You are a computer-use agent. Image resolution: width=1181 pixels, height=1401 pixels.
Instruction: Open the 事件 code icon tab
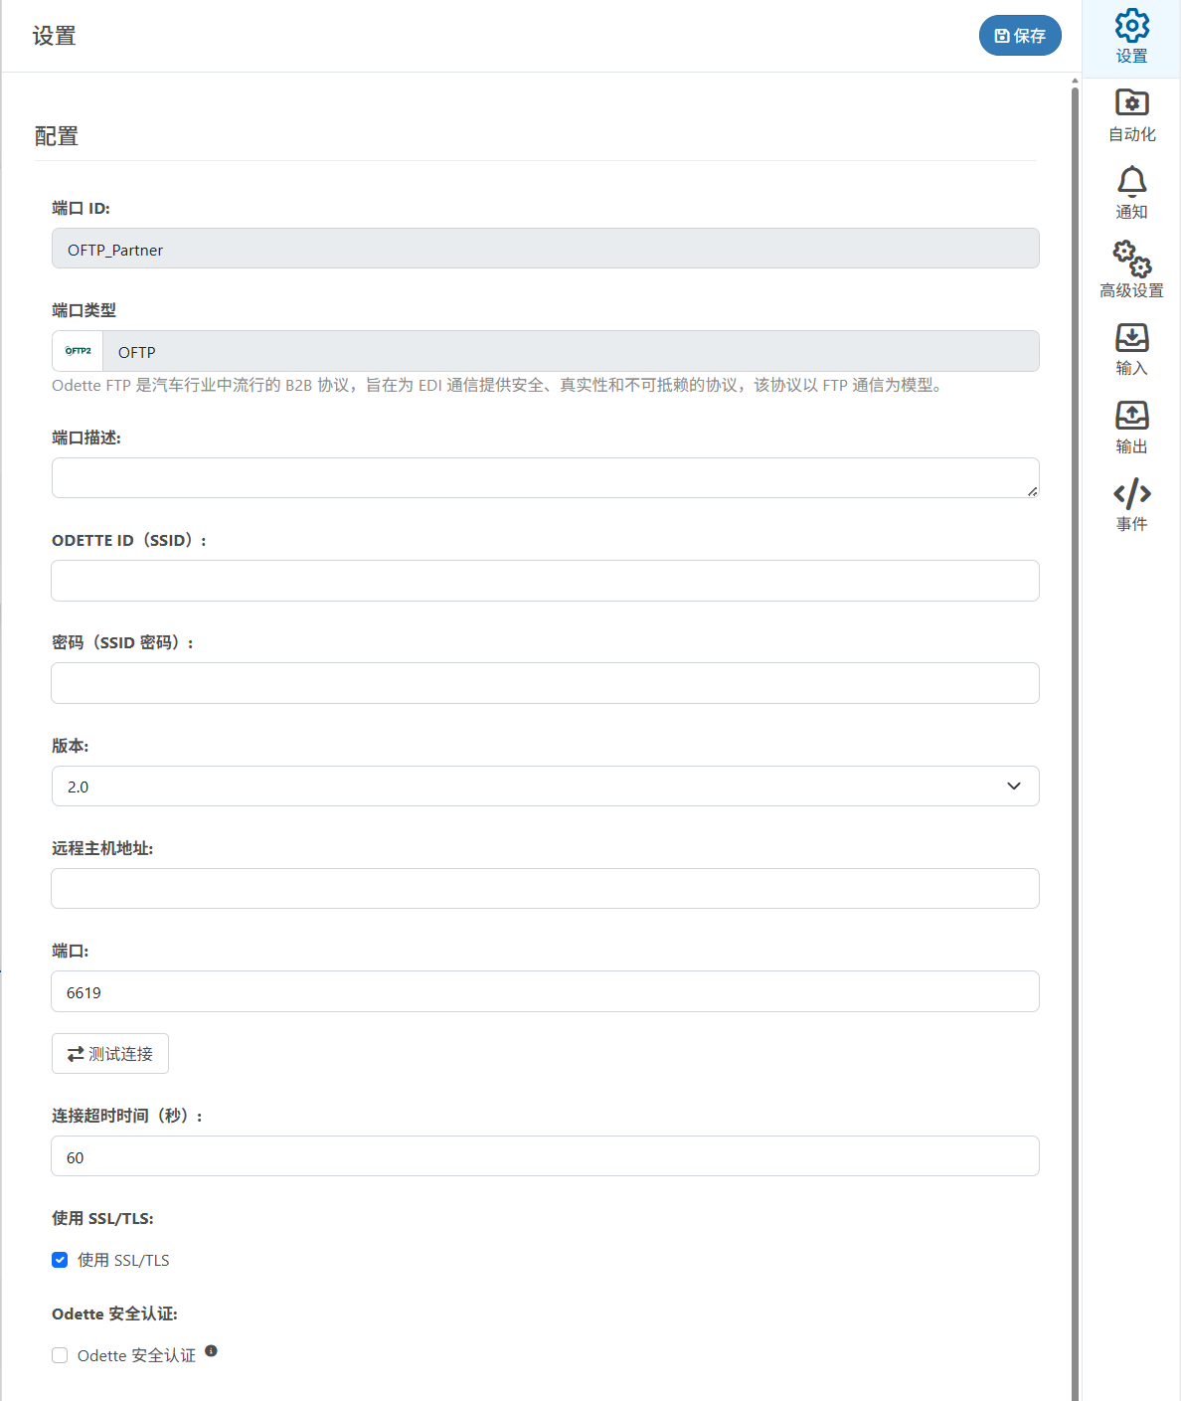tap(1131, 505)
